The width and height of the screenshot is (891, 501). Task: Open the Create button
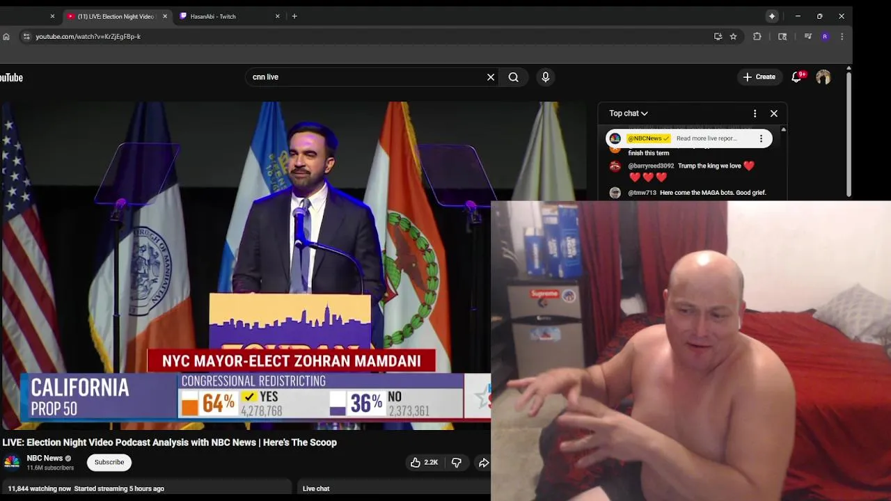tap(759, 77)
